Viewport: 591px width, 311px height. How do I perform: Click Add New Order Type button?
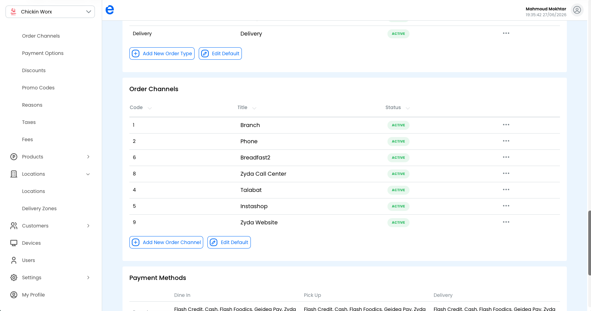162,54
